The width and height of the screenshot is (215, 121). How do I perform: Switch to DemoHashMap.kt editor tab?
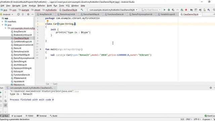point(91,14)
